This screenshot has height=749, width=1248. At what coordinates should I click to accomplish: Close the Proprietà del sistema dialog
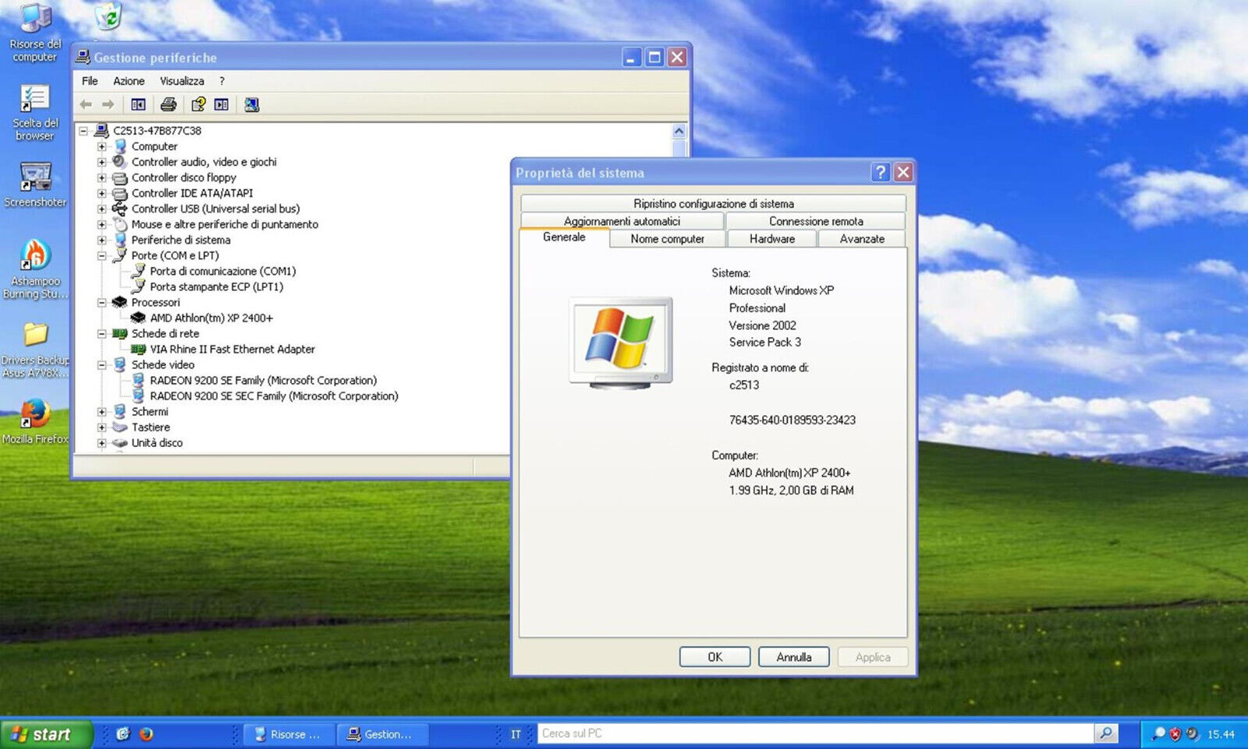[903, 172]
